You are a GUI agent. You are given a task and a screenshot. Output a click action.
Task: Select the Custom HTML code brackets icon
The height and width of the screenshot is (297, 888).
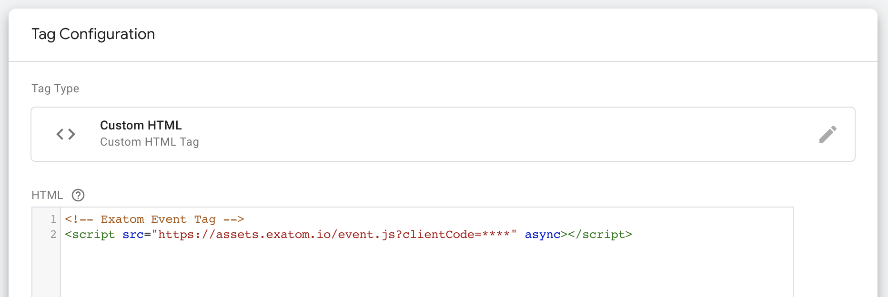click(x=66, y=134)
